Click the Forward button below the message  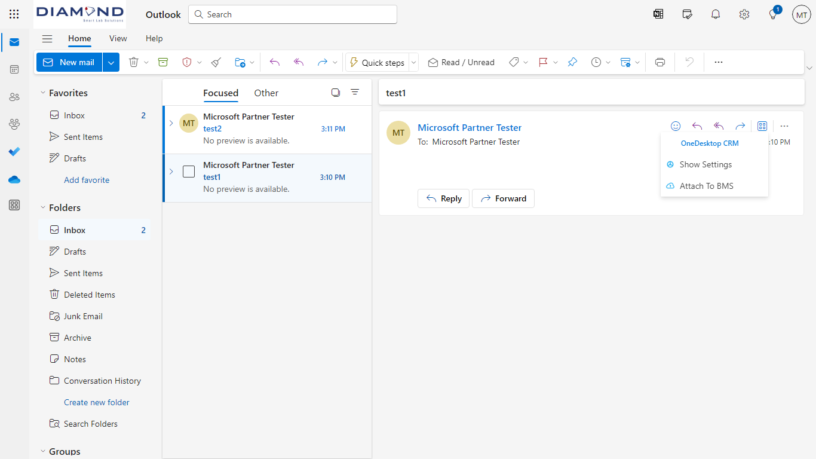(503, 198)
